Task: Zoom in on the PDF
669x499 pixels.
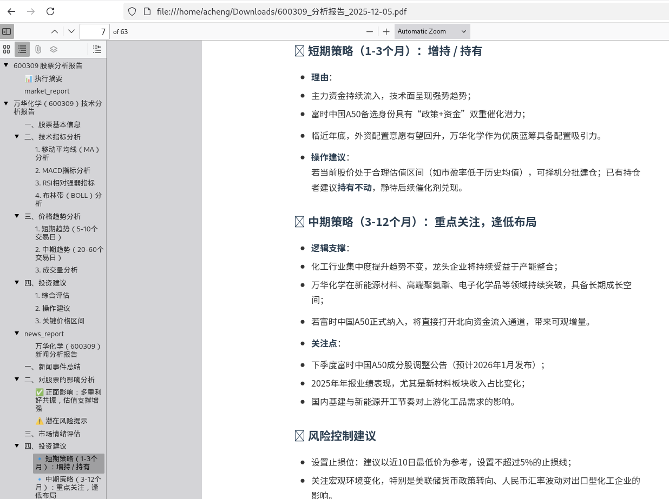Action: (386, 31)
